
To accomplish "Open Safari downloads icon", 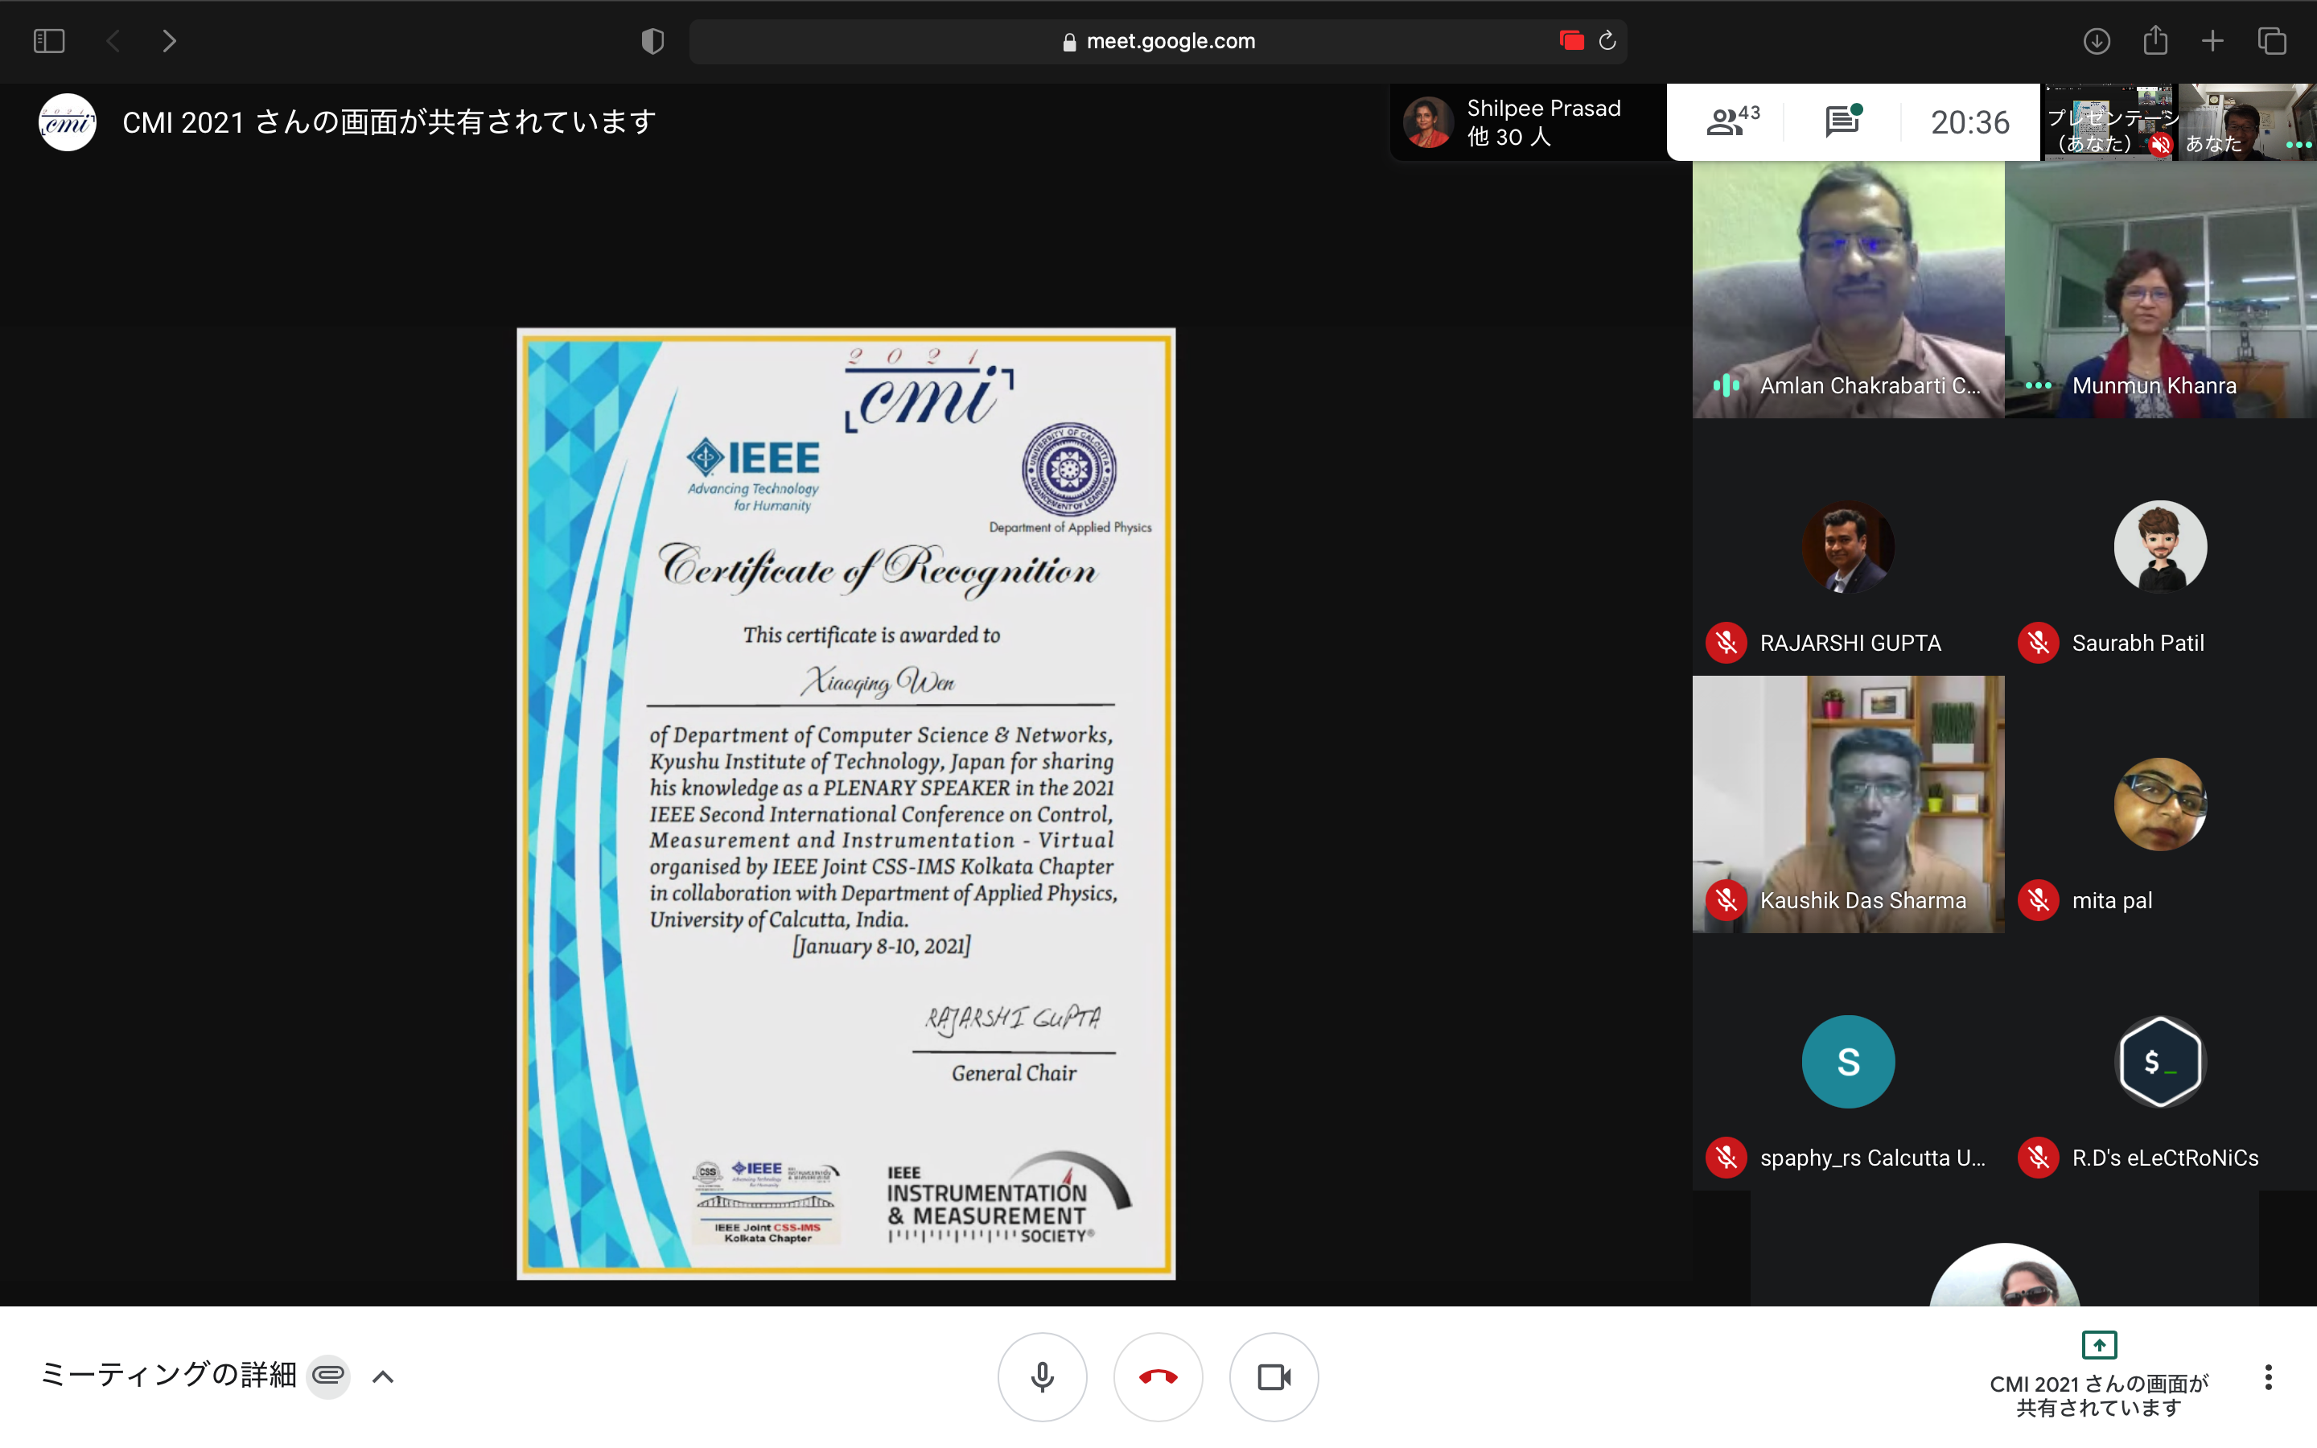I will 2097,41.
